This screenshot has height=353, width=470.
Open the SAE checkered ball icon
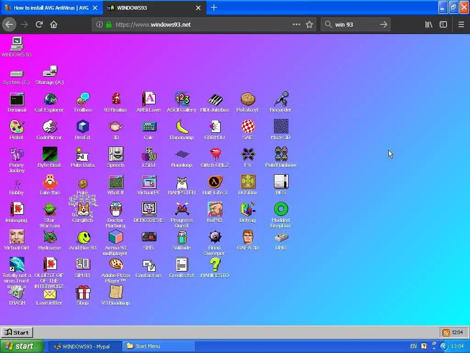tap(248, 130)
